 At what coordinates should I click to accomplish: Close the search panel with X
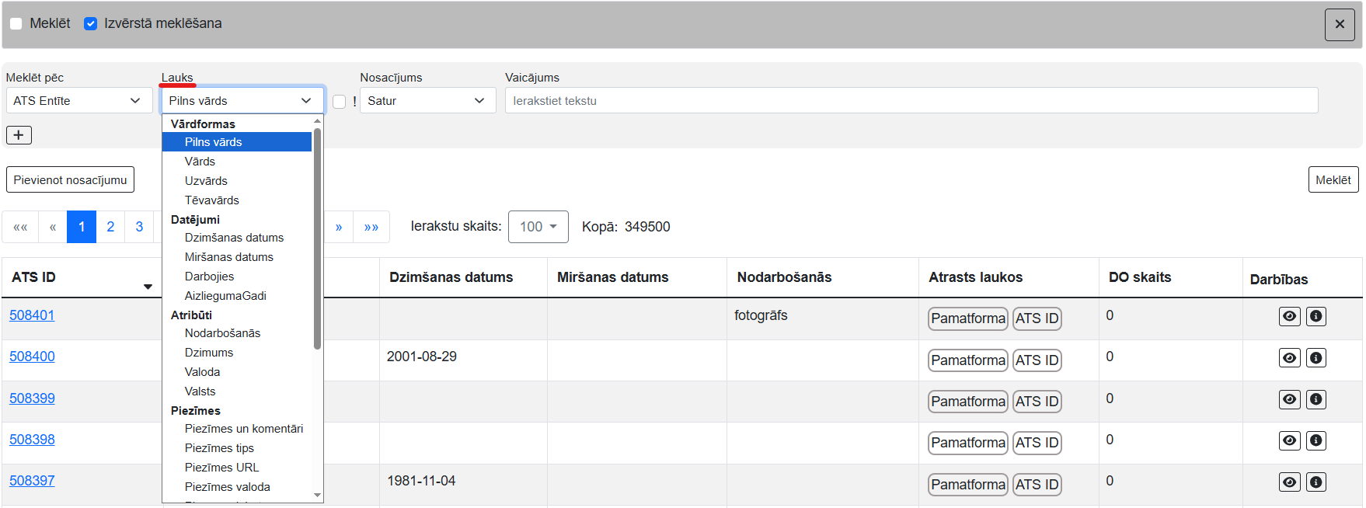(x=1339, y=24)
